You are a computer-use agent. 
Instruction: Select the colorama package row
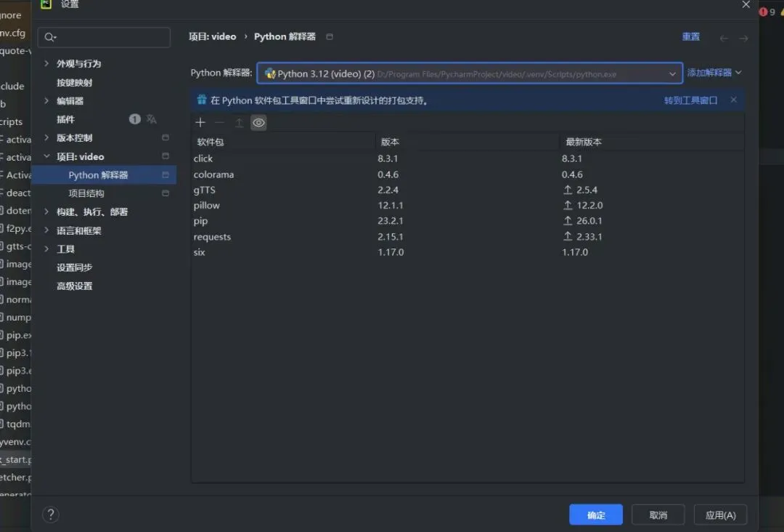[467, 174]
